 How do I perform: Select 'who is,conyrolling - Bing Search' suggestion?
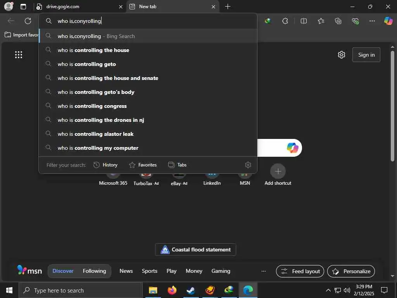[148, 36]
